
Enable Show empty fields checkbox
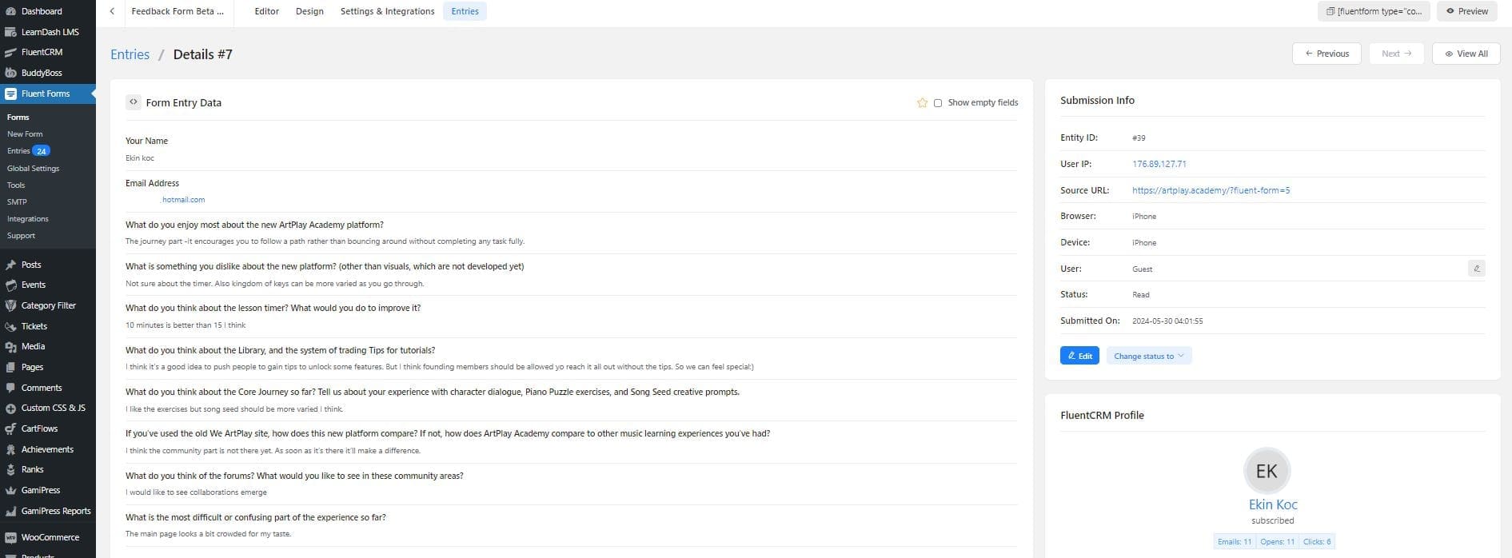click(938, 103)
